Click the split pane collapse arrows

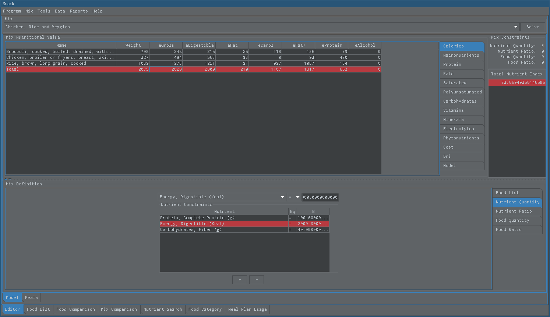click(x=8, y=179)
